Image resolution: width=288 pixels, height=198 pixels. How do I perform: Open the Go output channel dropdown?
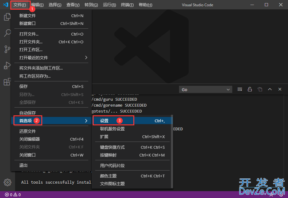(x=206, y=89)
